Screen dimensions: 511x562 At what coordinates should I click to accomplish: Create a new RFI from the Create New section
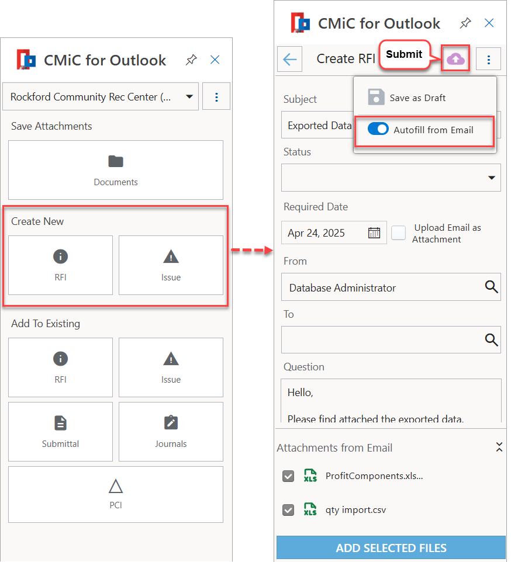tap(61, 265)
